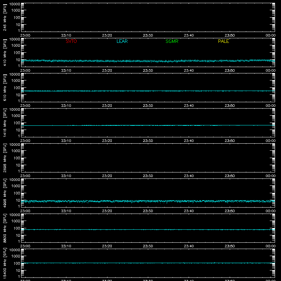Click the 10000 tick label on 245 MHz panel
The width and height of the screenshot is (281, 281).
[x=15, y=4]
